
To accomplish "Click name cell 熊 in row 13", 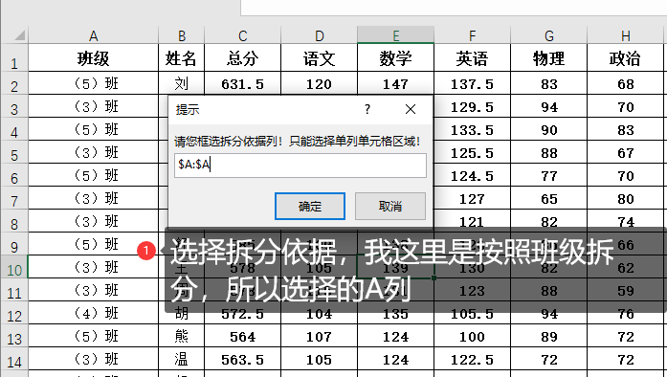I will (x=182, y=337).
